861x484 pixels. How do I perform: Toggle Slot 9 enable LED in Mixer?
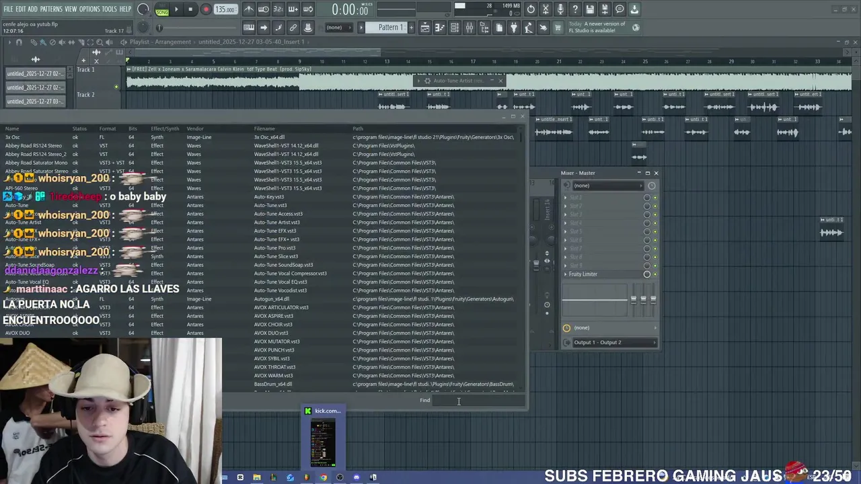tap(655, 266)
